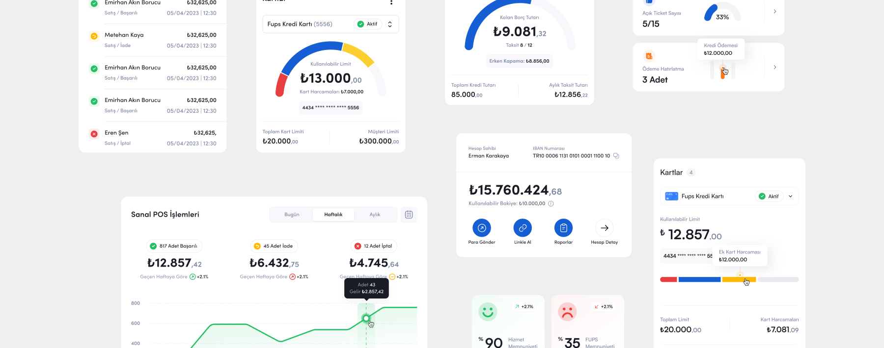Open the Linkle Al link icon
Image resolution: width=884 pixels, height=348 pixels.
point(523,228)
